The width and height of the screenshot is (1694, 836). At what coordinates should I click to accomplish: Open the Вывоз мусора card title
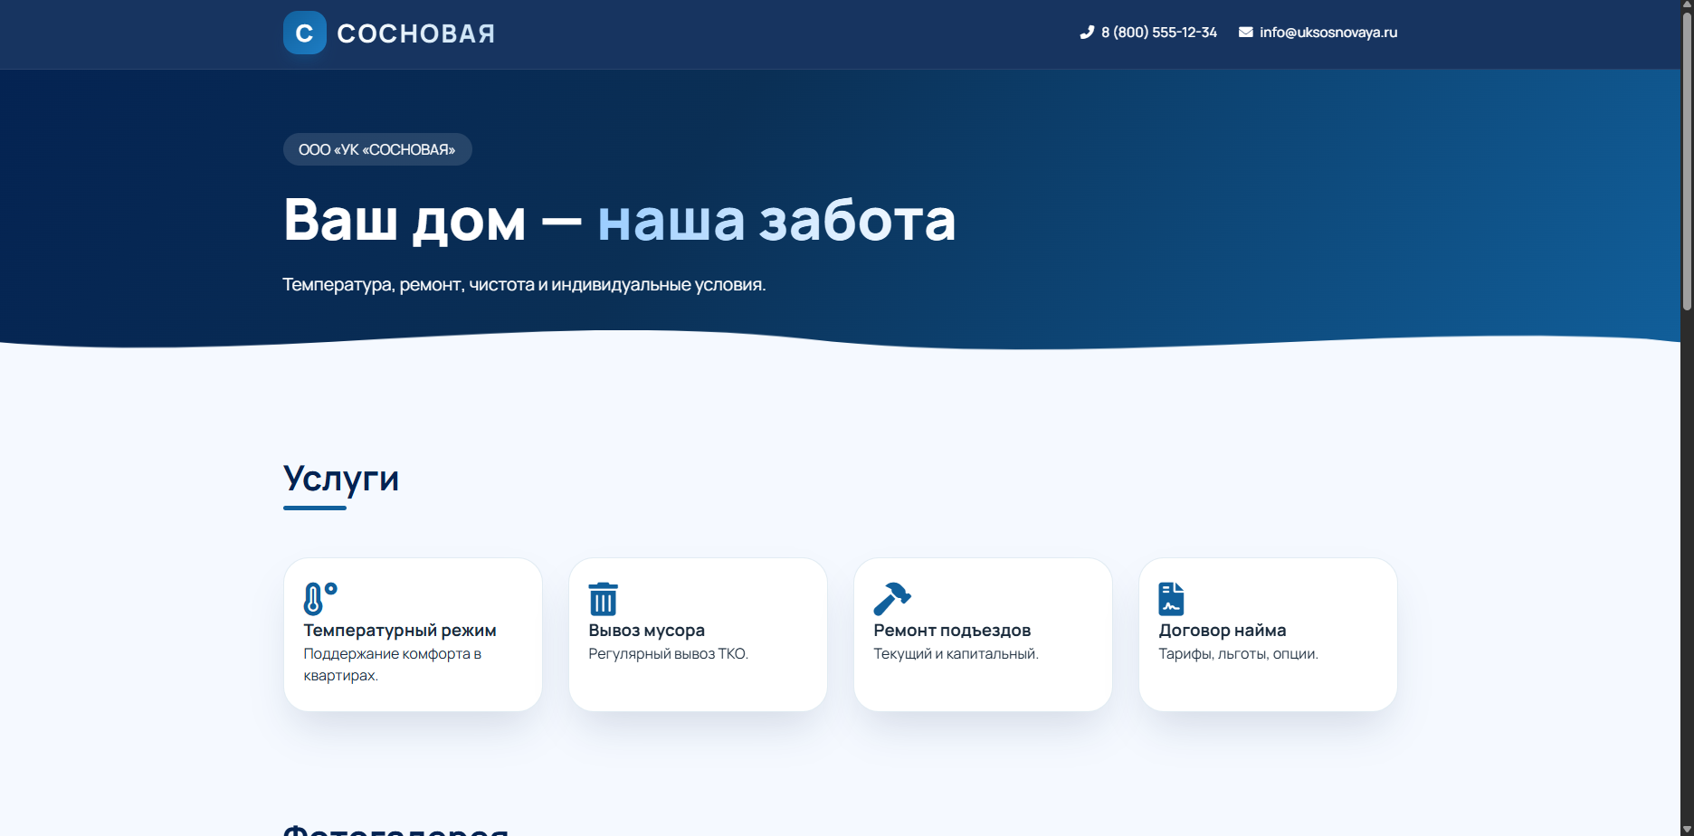(646, 631)
